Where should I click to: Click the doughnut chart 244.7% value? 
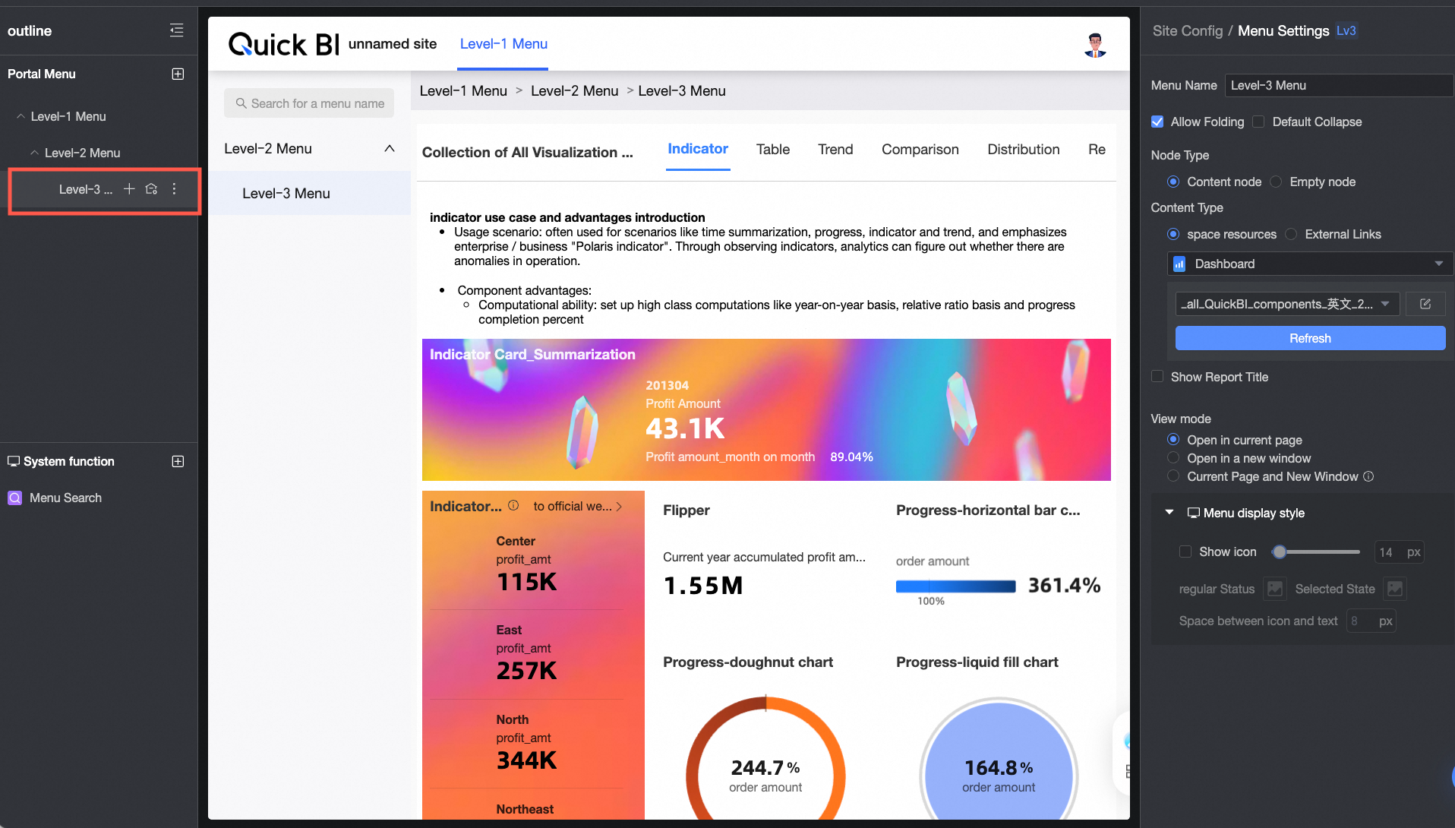[x=765, y=767]
